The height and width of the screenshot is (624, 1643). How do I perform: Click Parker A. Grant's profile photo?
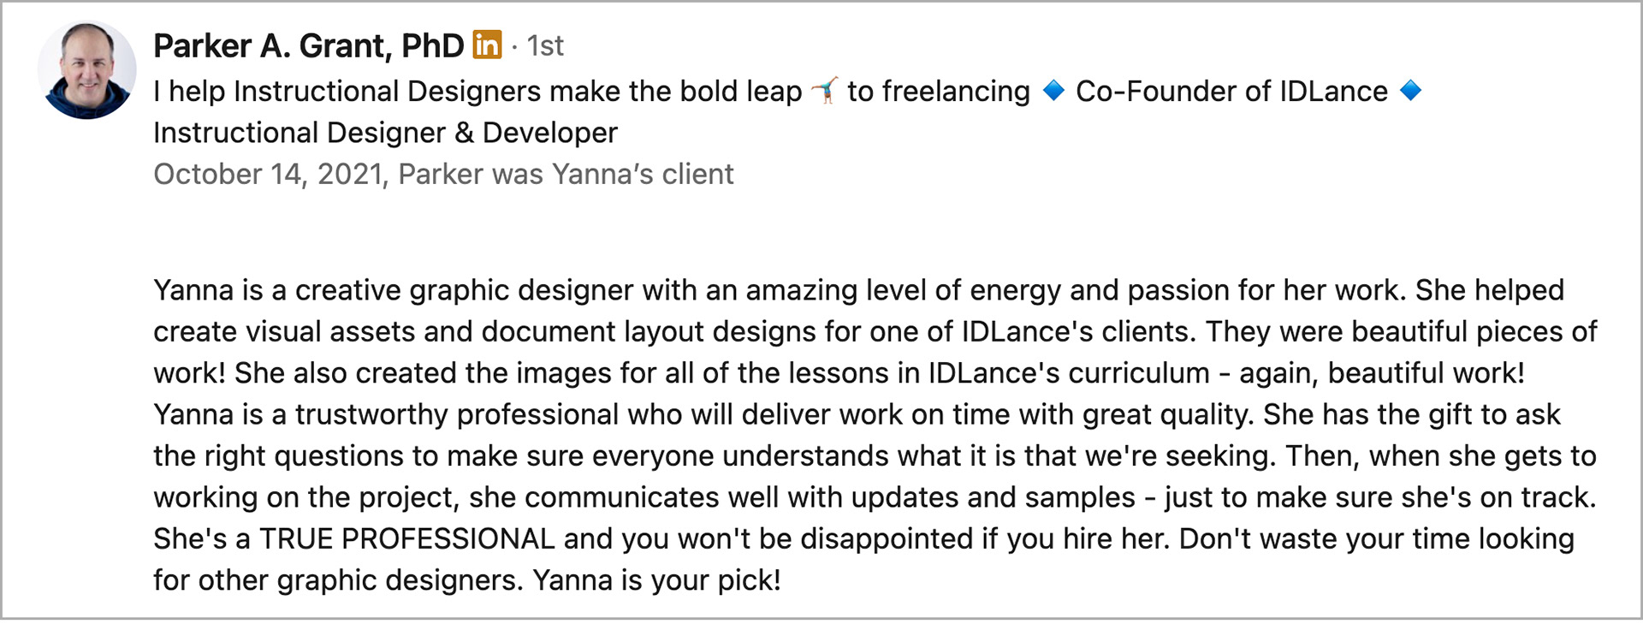tap(86, 70)
